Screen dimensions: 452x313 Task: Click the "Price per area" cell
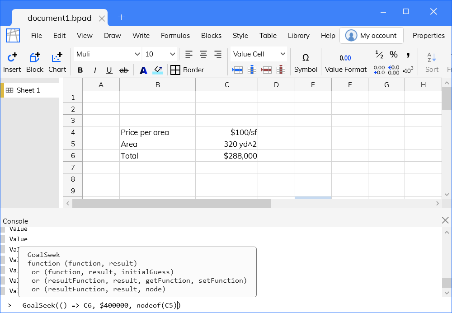(x=157, y=132)
